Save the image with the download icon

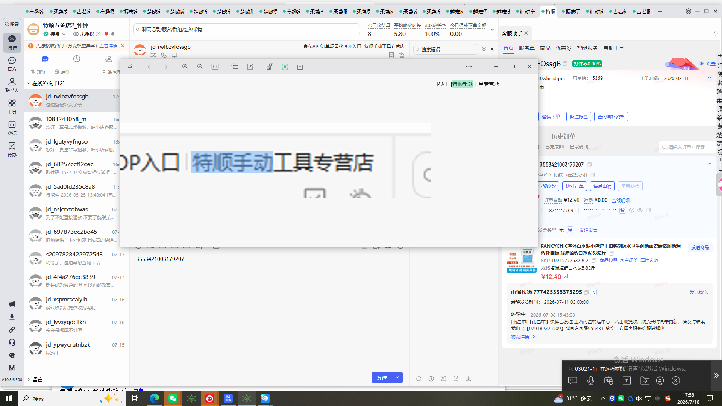click(300, 67)
